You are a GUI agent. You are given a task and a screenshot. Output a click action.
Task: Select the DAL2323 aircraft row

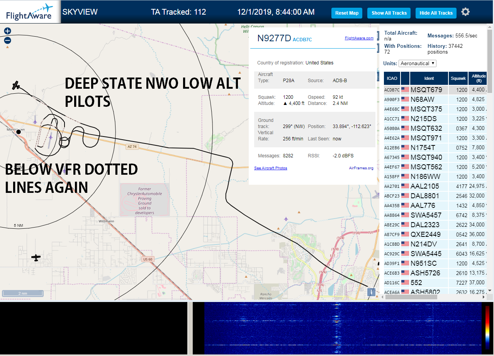[436, 225]
